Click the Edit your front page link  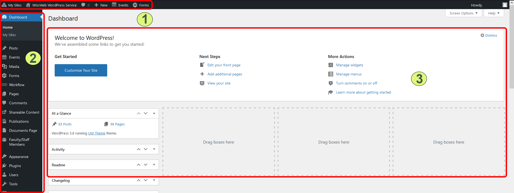click(x=224, y=65)
